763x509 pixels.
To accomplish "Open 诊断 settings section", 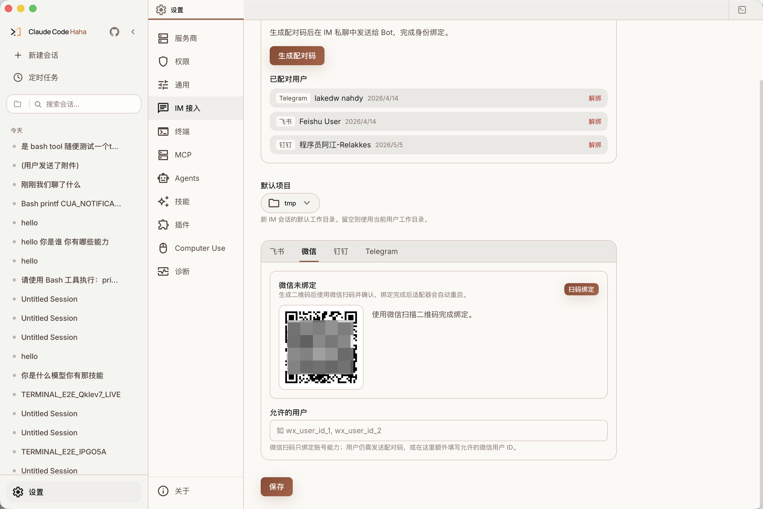I will coord(196,272).
